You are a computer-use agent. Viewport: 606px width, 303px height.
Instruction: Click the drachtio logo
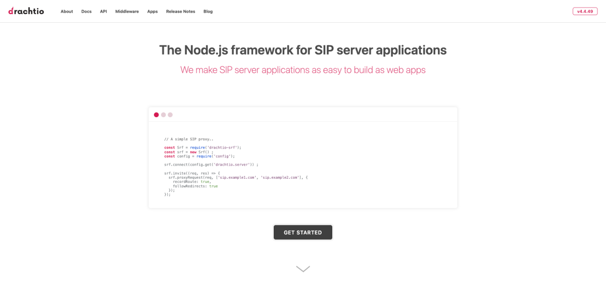pyautogui.click(x=26, y=11)
